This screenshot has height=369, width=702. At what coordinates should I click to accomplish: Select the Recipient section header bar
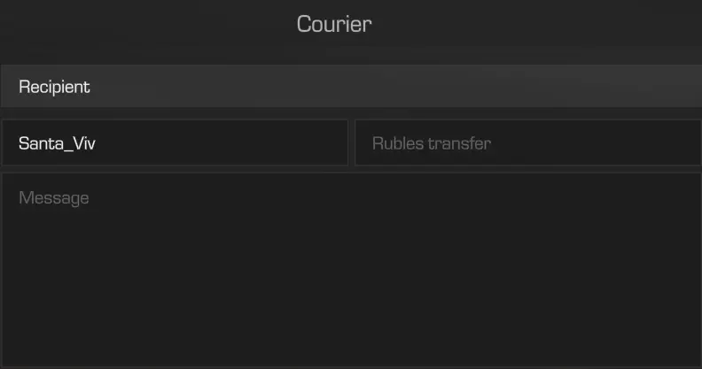(351, 86)
